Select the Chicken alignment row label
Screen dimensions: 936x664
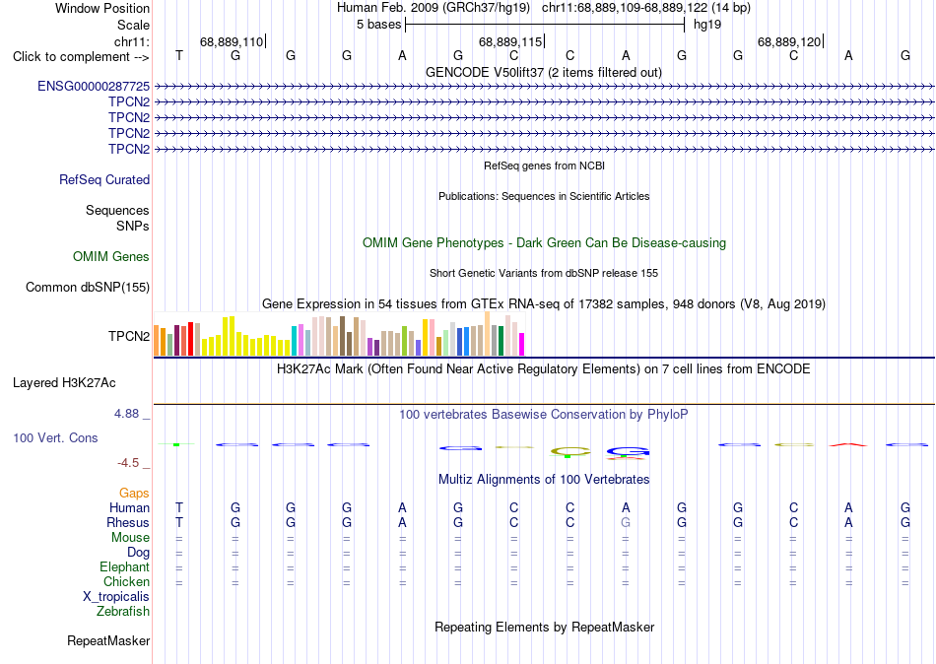pos(126,581)
